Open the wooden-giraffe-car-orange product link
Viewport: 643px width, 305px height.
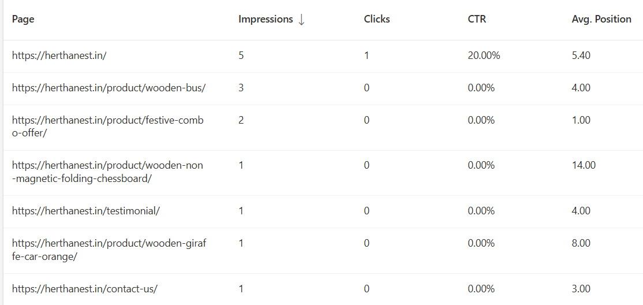[x=109, y=250]
